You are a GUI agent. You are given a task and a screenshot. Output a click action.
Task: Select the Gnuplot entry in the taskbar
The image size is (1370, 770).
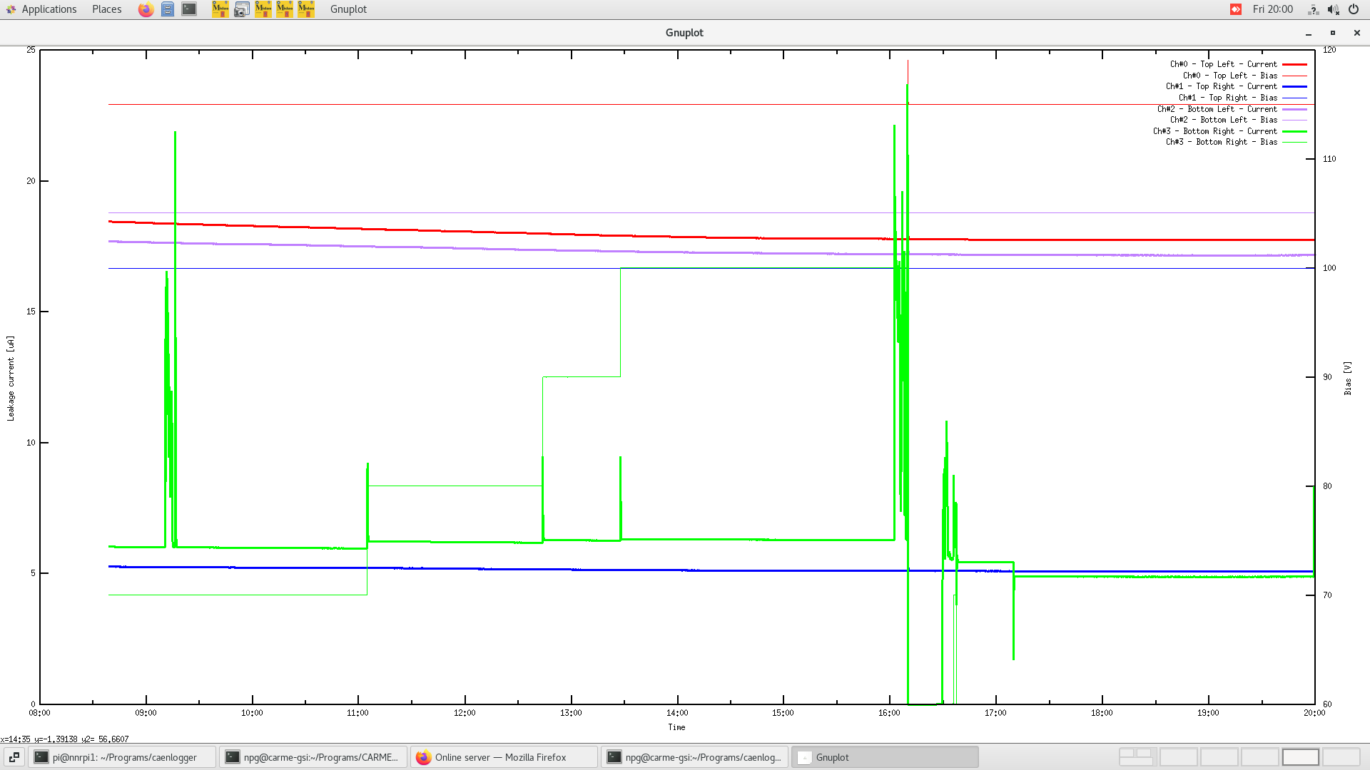tap(885, 757)
